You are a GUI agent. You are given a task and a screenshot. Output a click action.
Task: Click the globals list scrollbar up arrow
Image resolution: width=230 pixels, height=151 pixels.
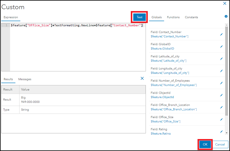point(227,25)
